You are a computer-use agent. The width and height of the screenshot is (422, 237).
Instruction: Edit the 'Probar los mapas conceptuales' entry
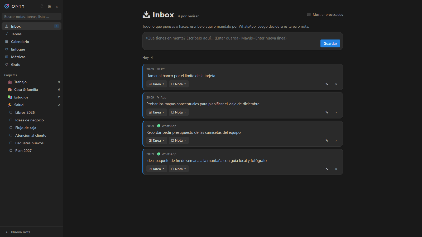(327, 112)
